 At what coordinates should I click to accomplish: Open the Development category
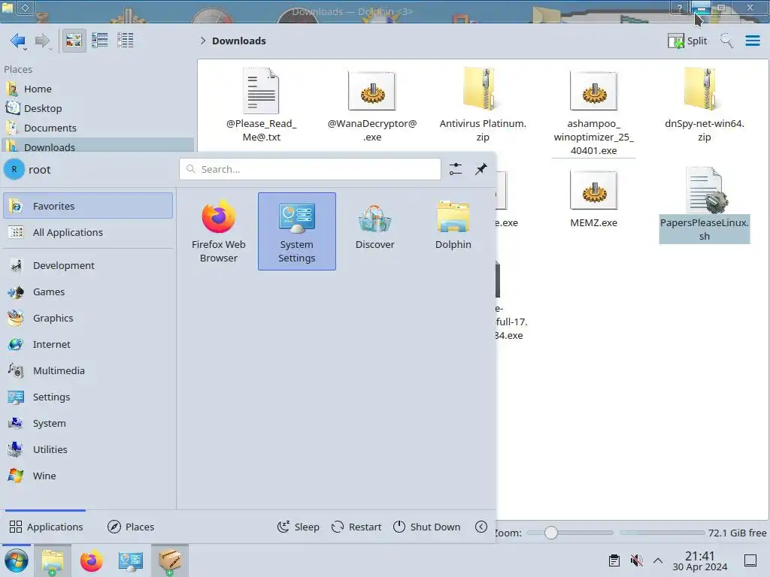[x=88, y=265]
